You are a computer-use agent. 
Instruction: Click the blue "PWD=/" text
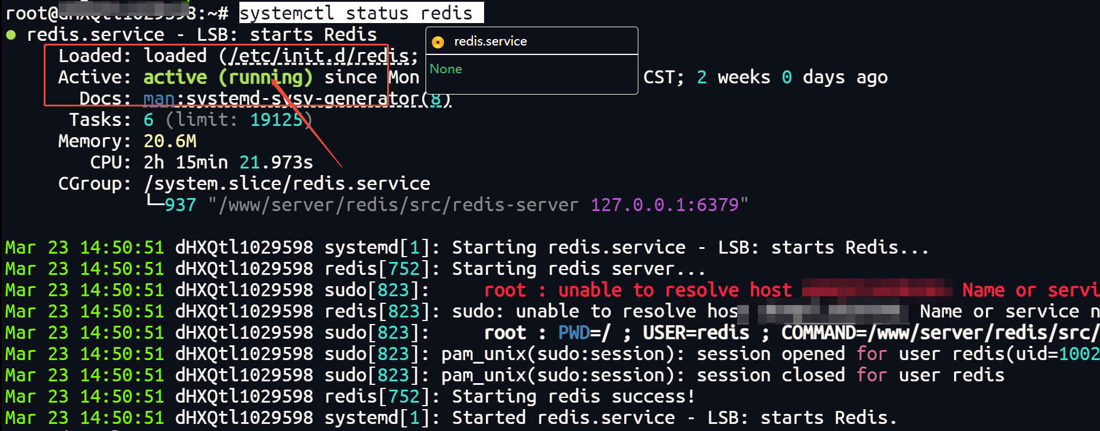[585, 332]
